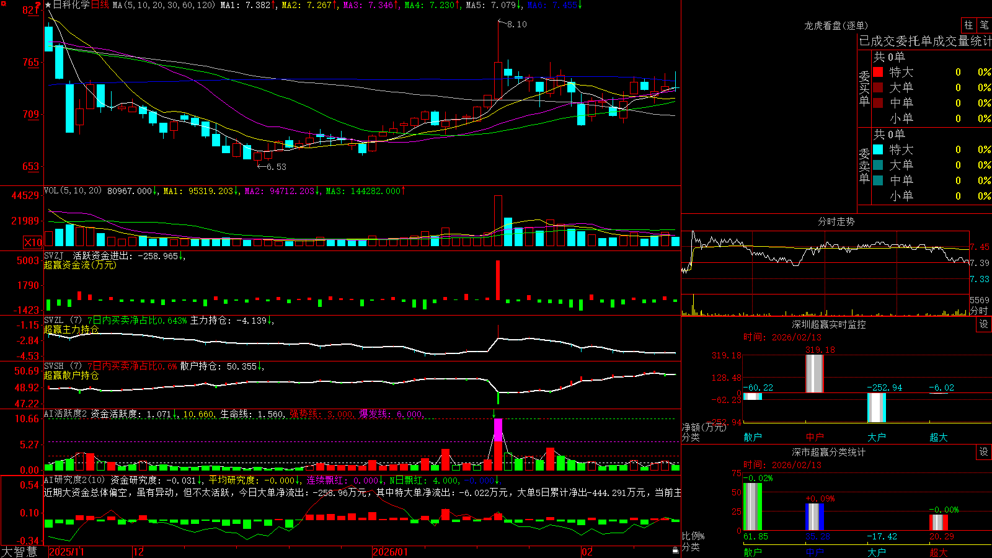Viewport: 992px width, 558px height.
Task: Click the VOL(5,10,20) indicator label
Action: click(73, 191)
